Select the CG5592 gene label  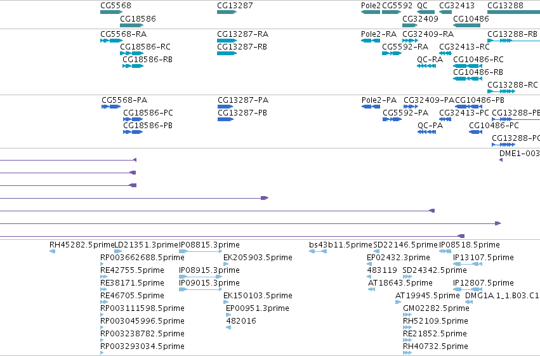click(397, 6)
